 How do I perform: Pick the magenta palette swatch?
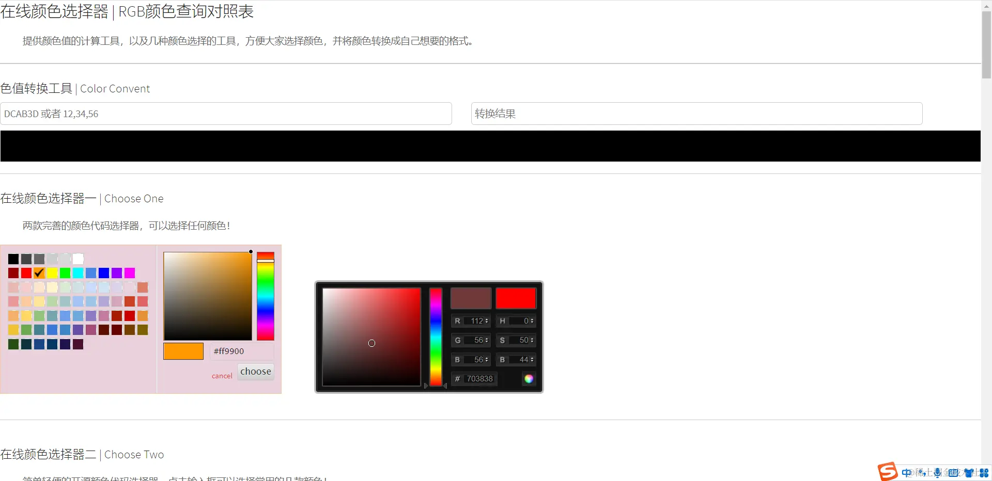coord(130,272)
